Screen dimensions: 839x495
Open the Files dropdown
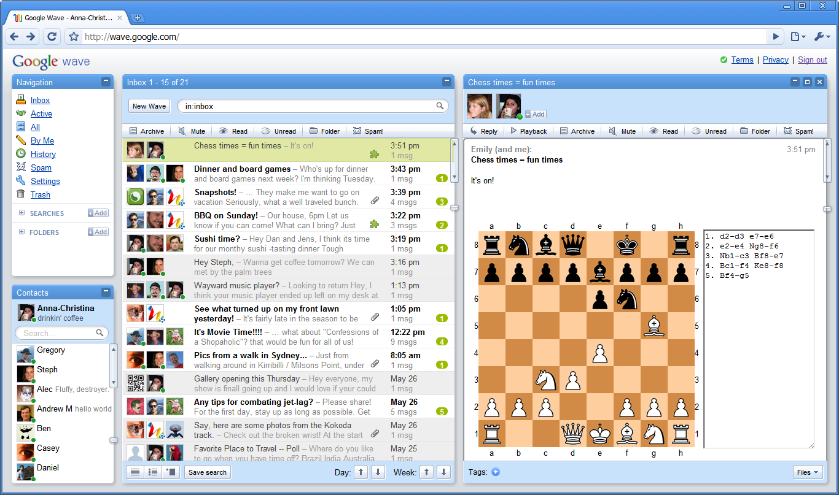808,472
